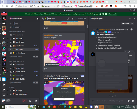Click the Windows taskbar search box
Screen dimensions: 137x109
point(21,107)
